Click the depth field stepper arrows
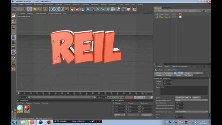The image size is (222, 125). 172,81
